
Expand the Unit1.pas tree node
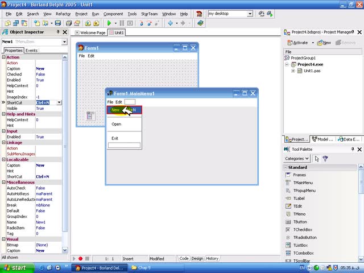(x=293, y=71)
